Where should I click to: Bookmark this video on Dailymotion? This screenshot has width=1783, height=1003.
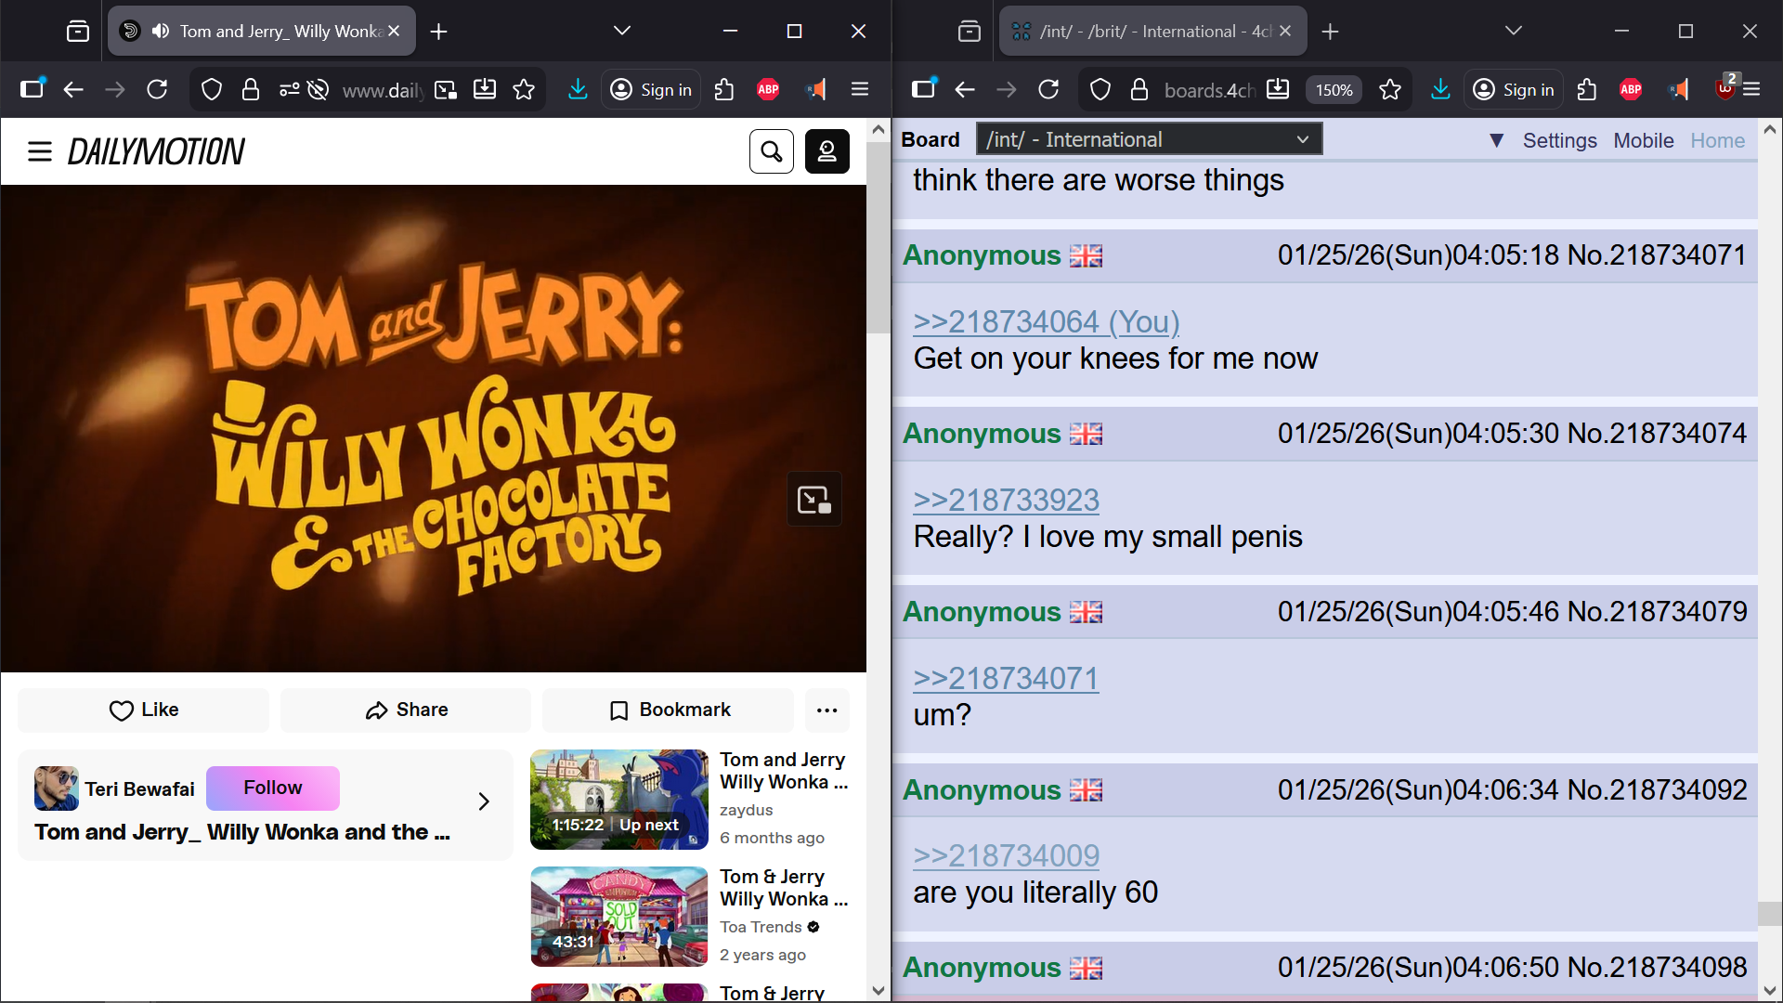click(668, 710)
